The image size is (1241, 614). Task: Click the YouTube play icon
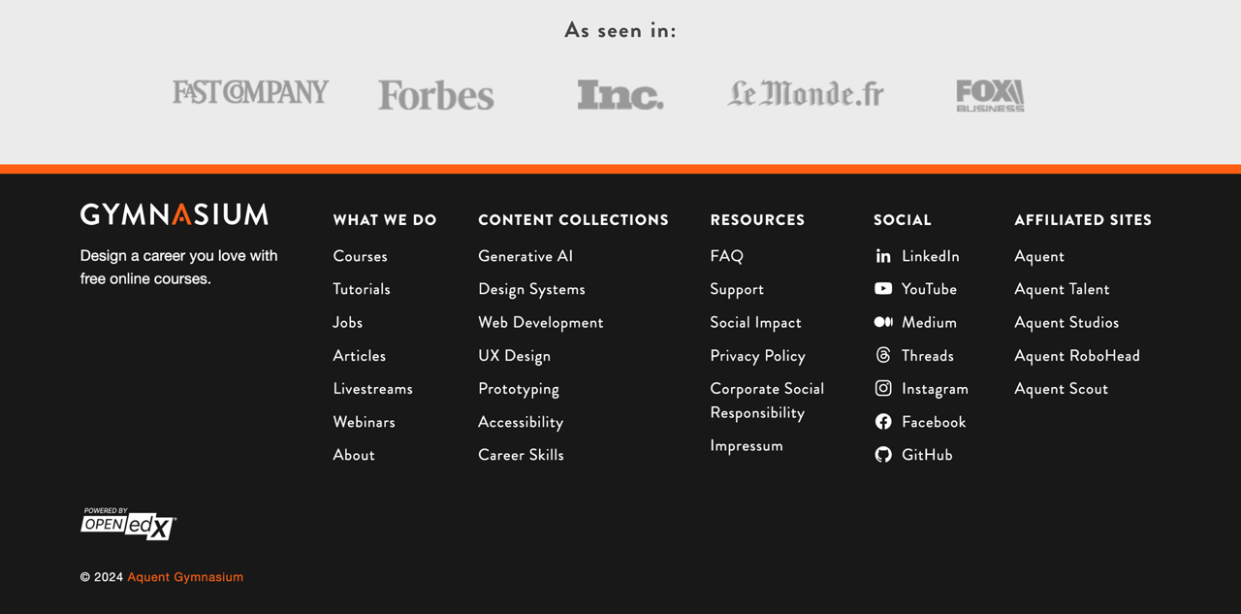(883, 289)
